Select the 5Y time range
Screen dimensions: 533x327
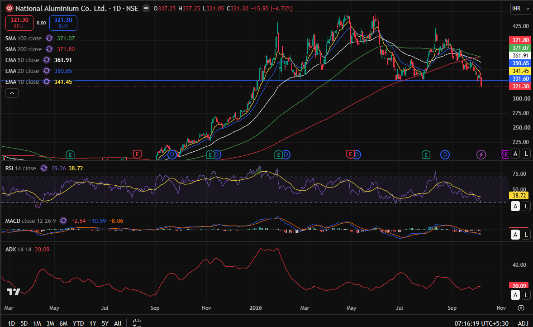click(x=105, y=323)
